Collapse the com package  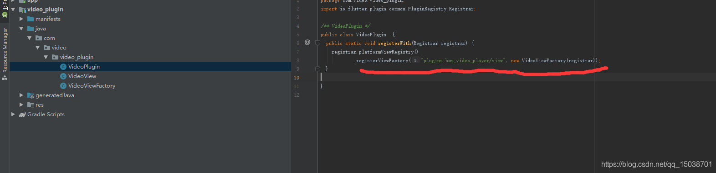pos(30,38)
